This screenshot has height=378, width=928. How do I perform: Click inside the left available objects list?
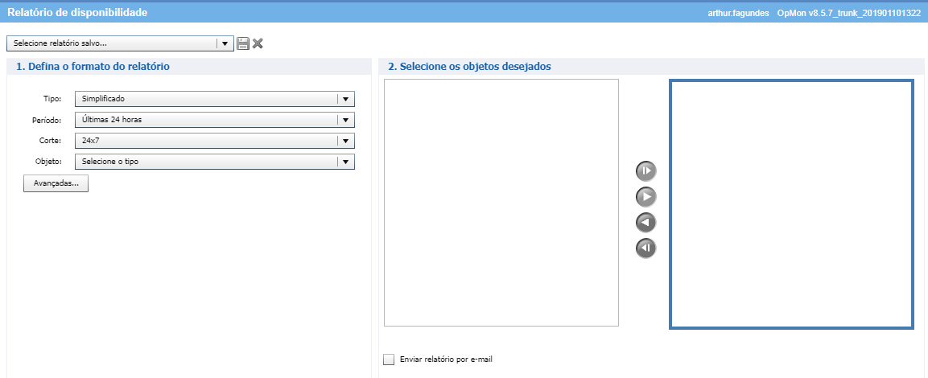[x=501, y=203]
